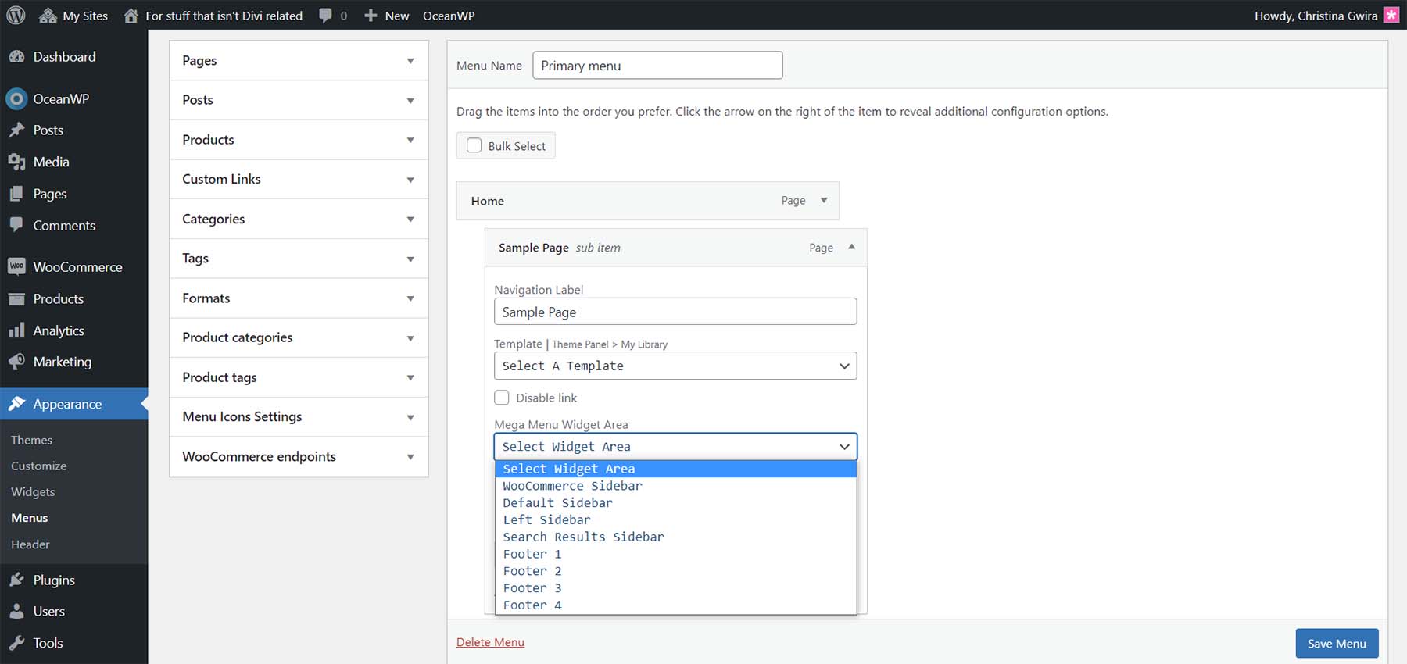Choose WooCommerce Sidebar from widget list

click(x=572, y=486)
